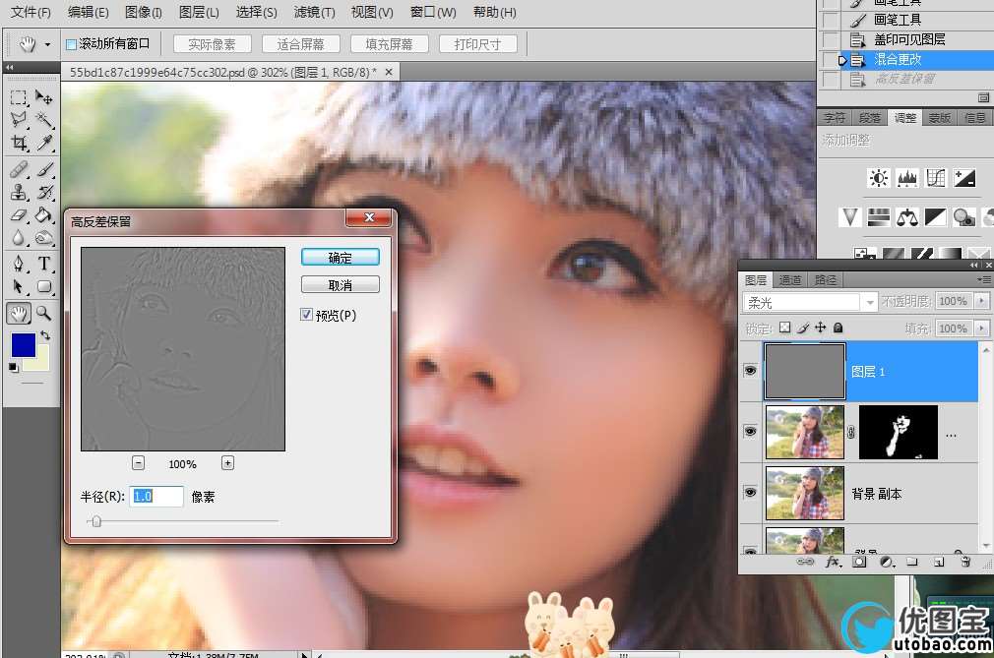Create a new layer in Layers panel
994x658 pixels.
tap(939, 562)
